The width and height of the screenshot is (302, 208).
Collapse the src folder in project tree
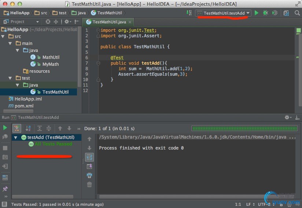pyautogui.click(x=3, y=37)
